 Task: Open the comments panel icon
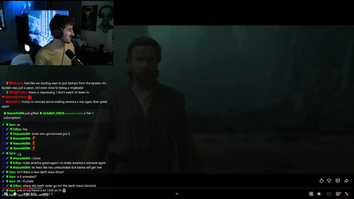(x=338, y=180)
